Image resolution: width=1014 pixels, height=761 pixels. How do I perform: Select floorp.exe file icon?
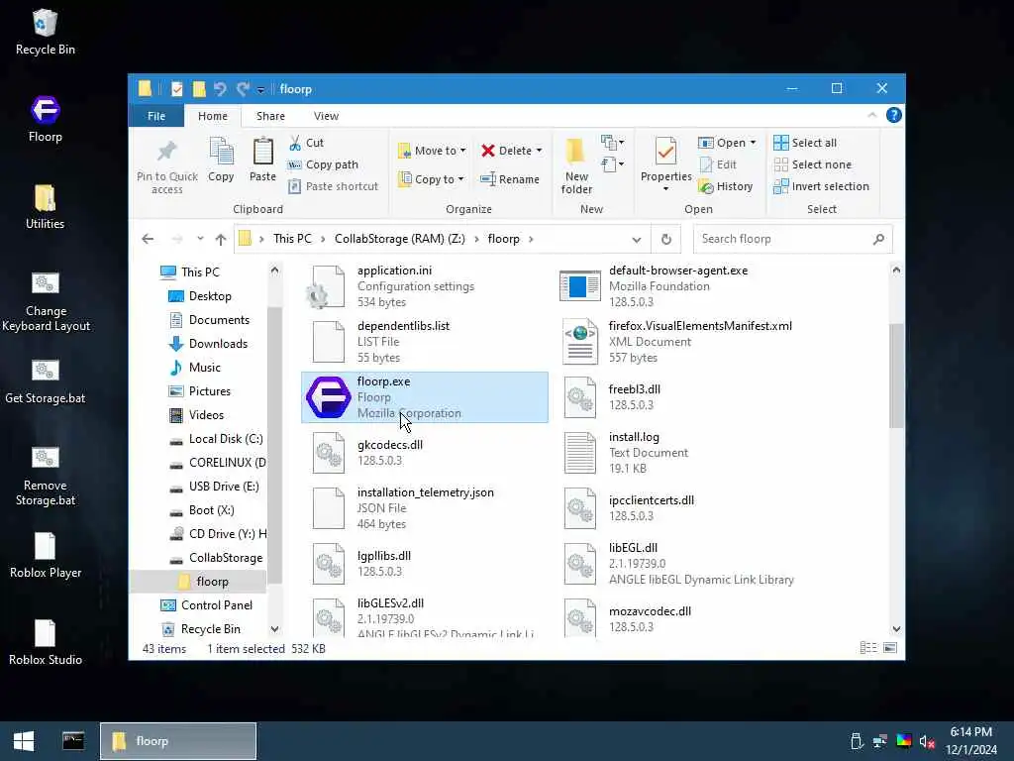[x=329, y=397]
